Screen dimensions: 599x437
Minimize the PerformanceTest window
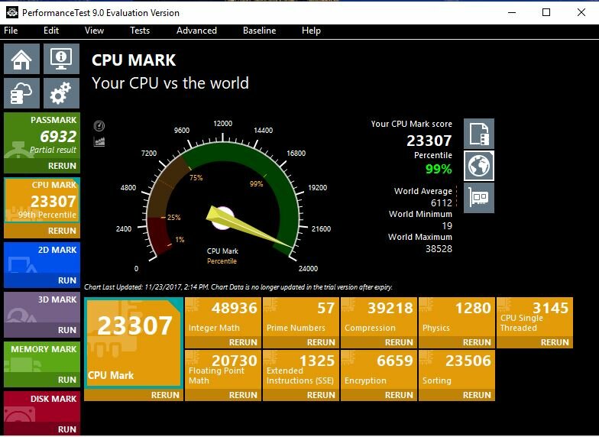point(512,12)
